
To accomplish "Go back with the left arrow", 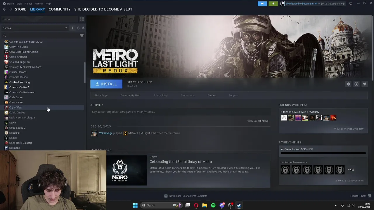I will [x=4, y=9].
